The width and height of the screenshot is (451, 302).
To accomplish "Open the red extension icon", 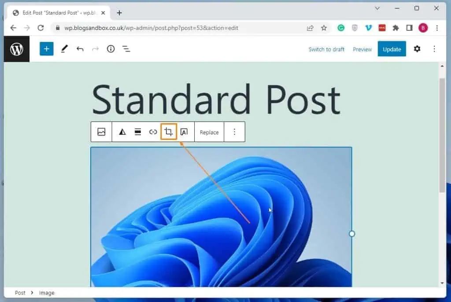I will [x=382, y=28].
